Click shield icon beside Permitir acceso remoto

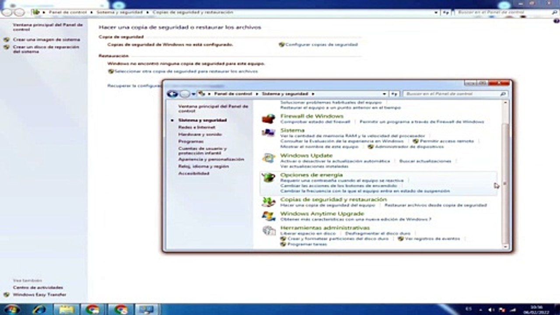click(x=416, y=141)
